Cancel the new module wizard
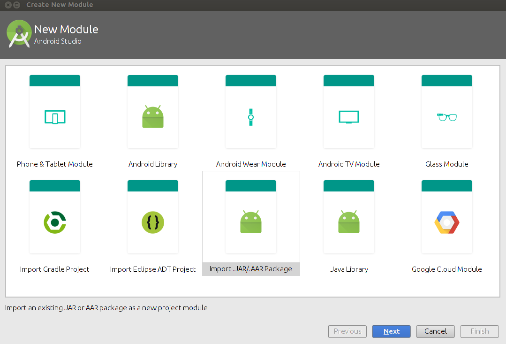 [x=435, y=331]
